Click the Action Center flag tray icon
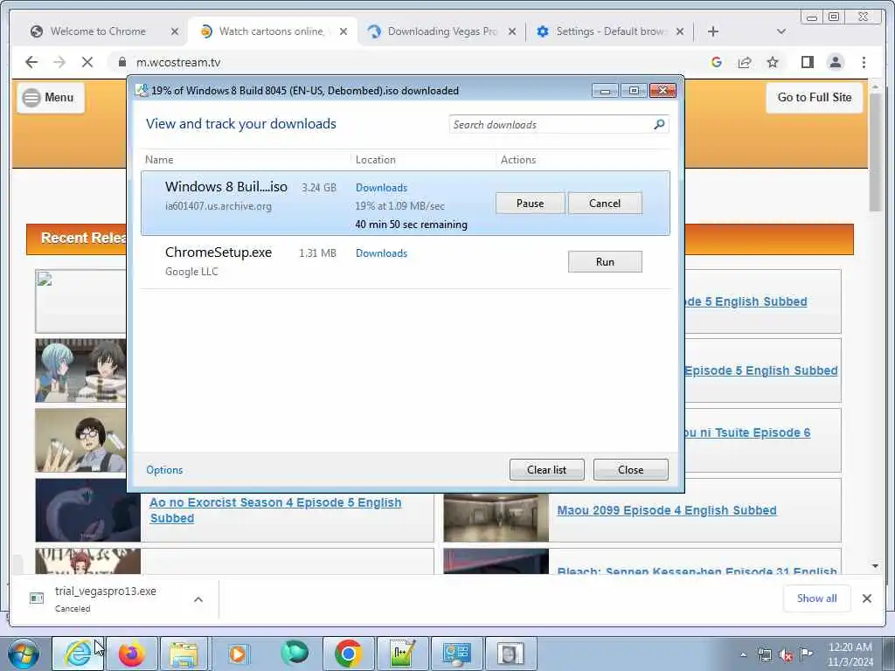The width and height of the screenshot is (895, 671). (x=806, y=654)
